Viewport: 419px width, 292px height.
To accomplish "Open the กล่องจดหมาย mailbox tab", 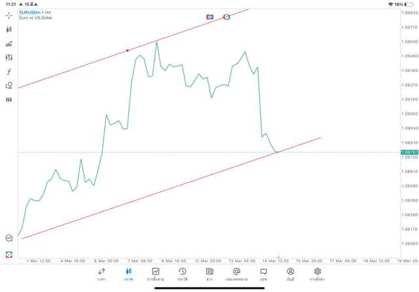I will pos(236,274).
